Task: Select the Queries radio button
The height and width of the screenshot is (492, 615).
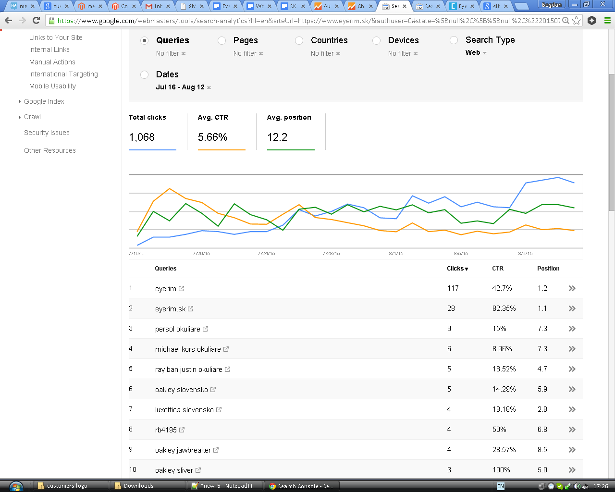Action: (x=144, y=40)
